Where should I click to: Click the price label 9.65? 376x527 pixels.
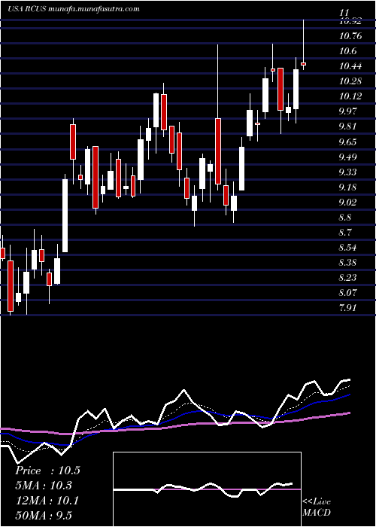click(348, 142)
